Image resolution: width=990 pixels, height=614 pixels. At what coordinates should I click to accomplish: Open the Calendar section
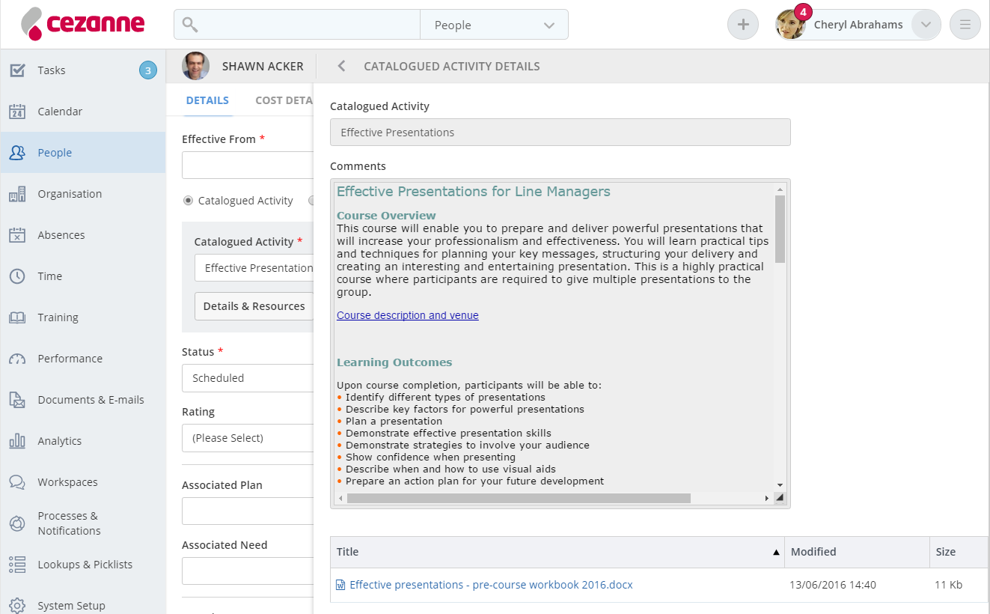(x=58, y=111)
